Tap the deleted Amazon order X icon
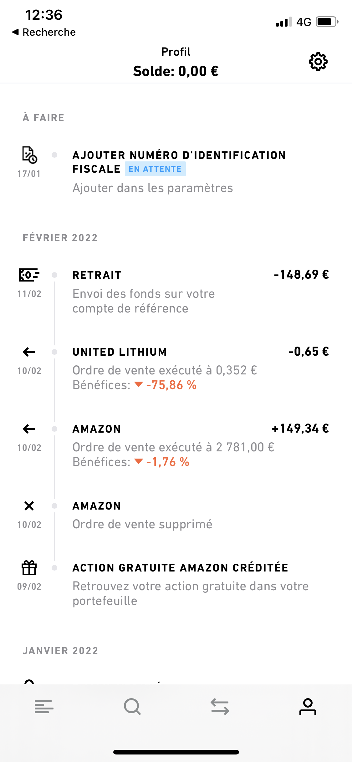This screenshot has width=352, height=762. coord(29,506)
